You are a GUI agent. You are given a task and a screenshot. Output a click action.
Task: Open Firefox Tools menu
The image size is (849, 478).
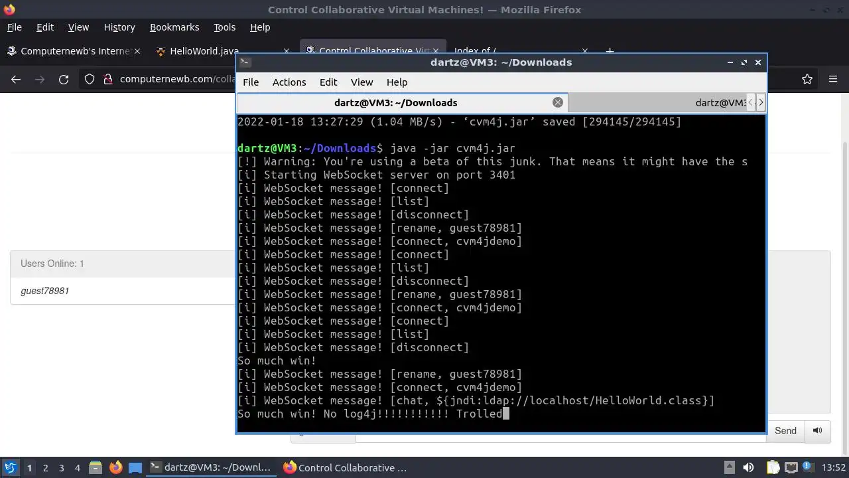(x=224, y=27)
